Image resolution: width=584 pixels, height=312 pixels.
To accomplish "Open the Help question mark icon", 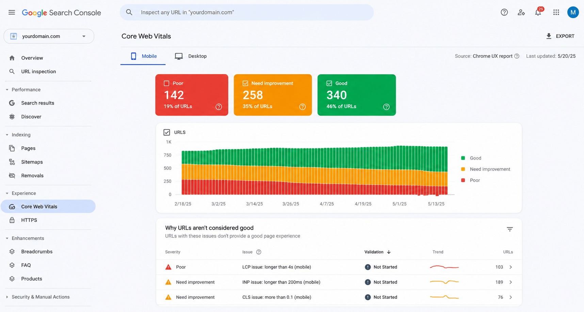I will [504, 12].
